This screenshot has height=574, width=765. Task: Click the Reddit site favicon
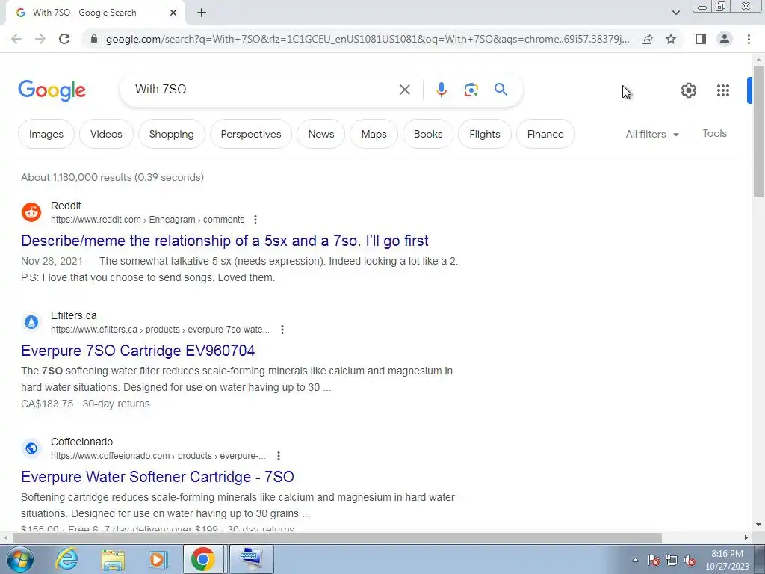click(31, 212)
